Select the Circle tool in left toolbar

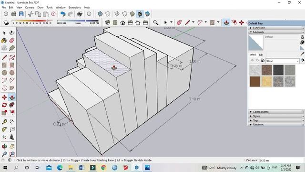point(4,73)
